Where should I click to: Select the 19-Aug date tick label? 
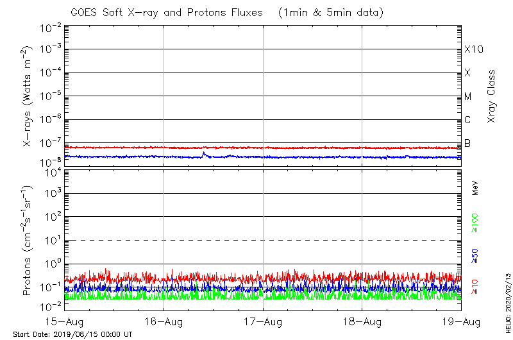461,321
